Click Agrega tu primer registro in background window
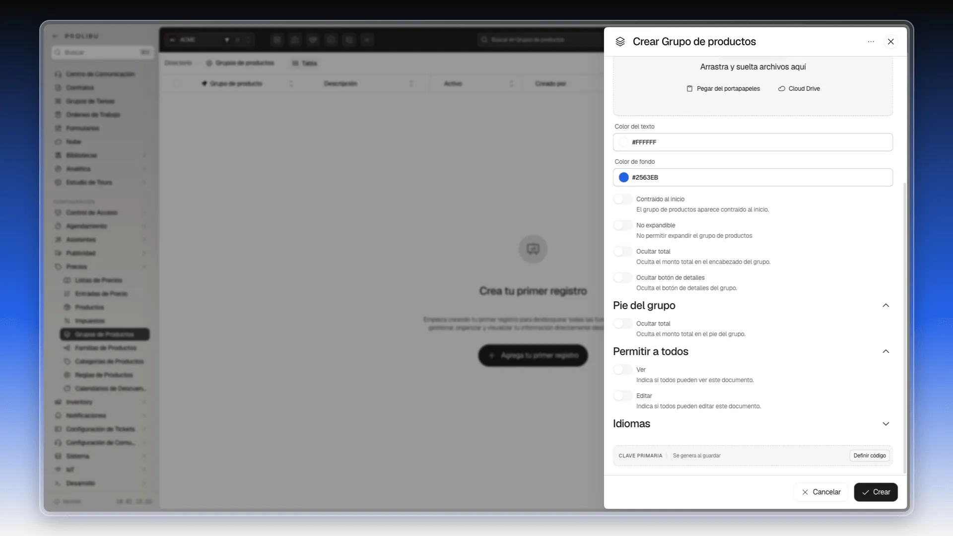The image size is (953, 536). (533, 355)
